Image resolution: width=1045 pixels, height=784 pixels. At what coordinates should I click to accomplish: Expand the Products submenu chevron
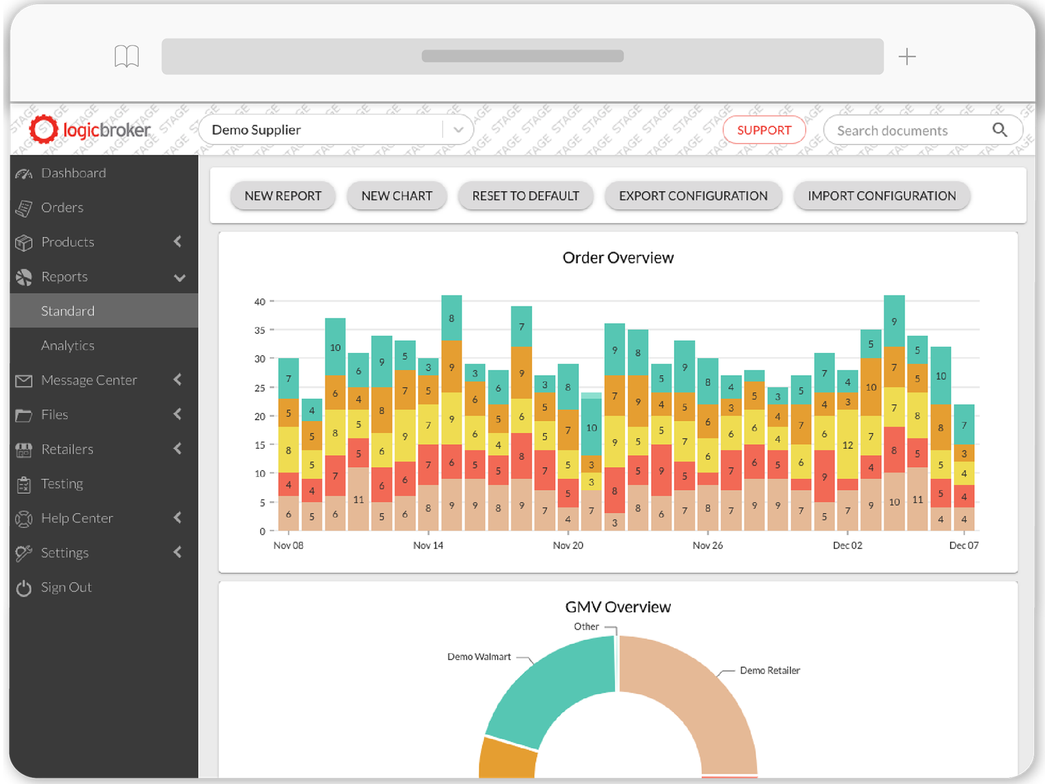178,242
